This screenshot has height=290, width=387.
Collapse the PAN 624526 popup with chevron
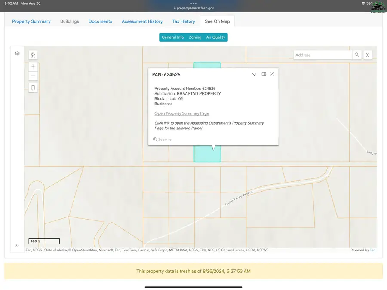[x=254, y=74]
